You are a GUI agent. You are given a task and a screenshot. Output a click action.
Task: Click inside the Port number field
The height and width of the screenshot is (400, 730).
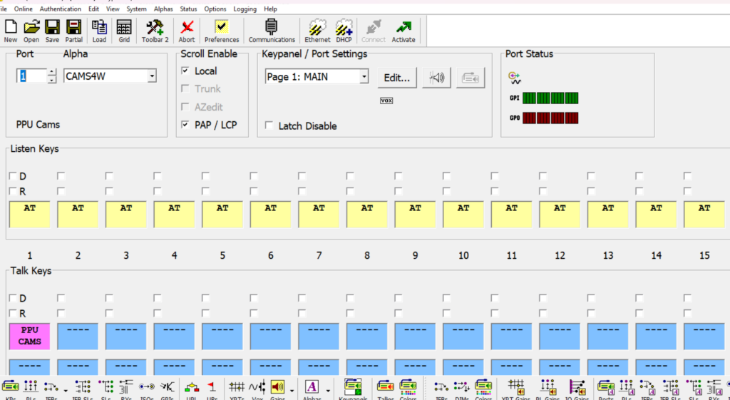click(31, 76)
